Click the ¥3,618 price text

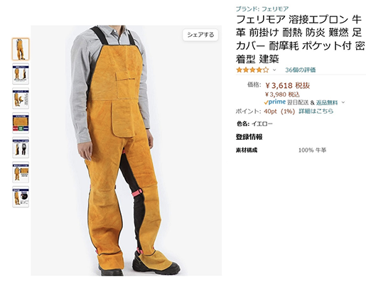[279, 85]
